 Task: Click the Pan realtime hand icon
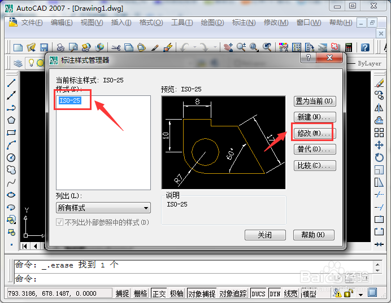[x=228, y=47]
